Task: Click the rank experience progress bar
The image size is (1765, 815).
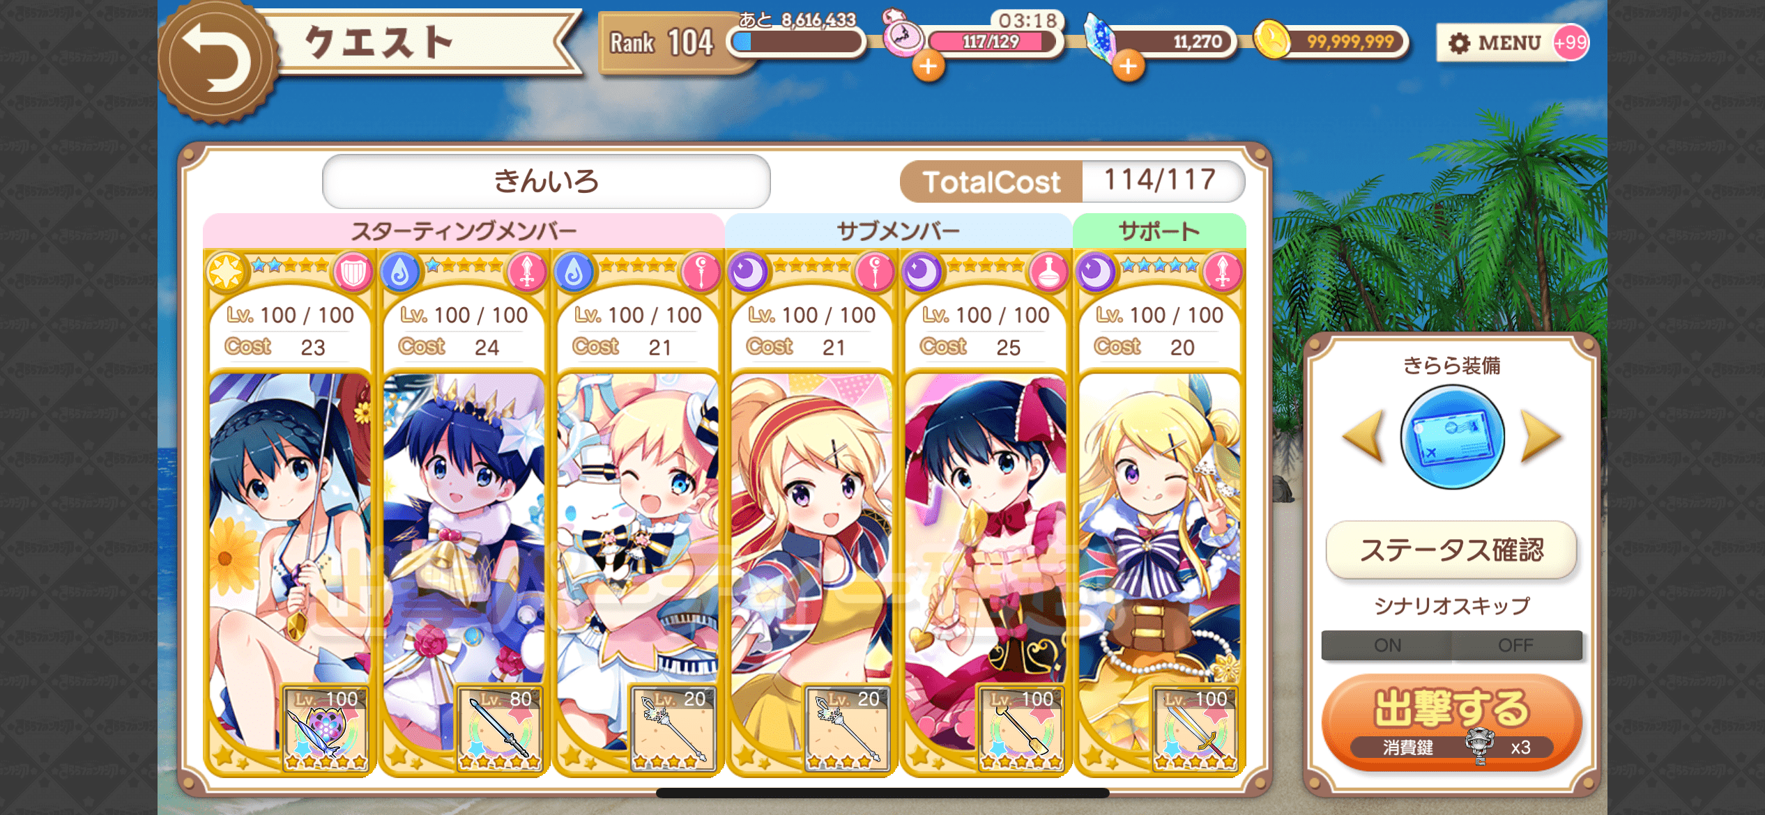Action: 796,42
